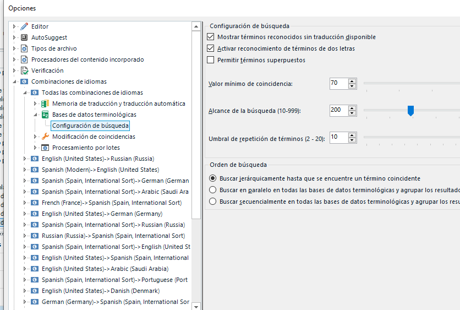
Task: Expand Procesadores del contenido incorporado node
Action: 14,59
